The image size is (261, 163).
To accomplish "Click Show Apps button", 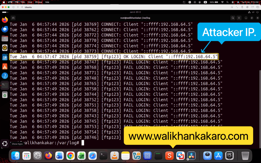I will [5, 143].
